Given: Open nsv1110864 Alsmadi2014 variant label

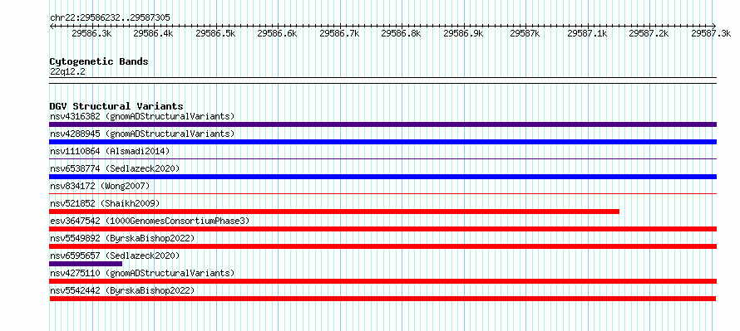Looking at the screenshot, I should pos(110,151).
